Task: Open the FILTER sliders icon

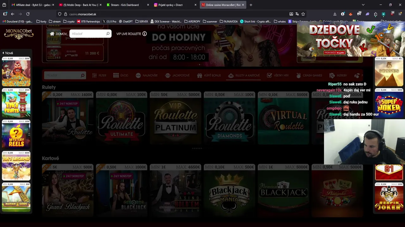Action: coord(95,75)
